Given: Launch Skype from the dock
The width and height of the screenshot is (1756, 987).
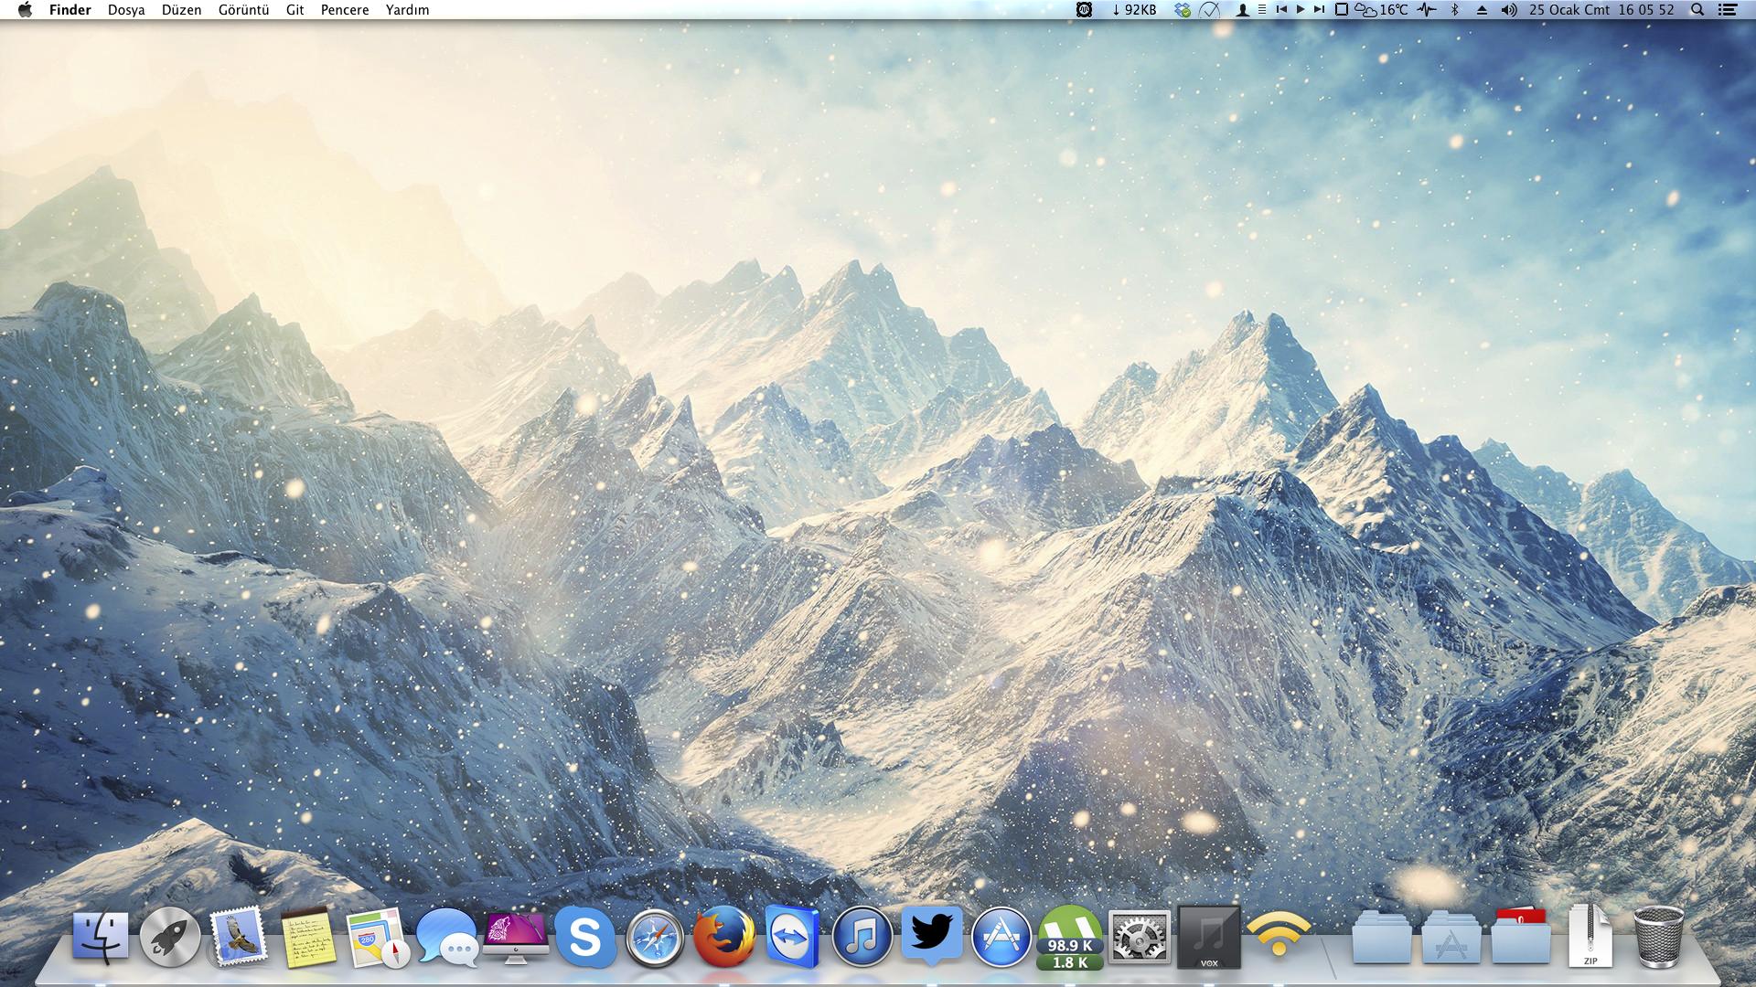Looking at the screenshot, I should pos(584,938).
